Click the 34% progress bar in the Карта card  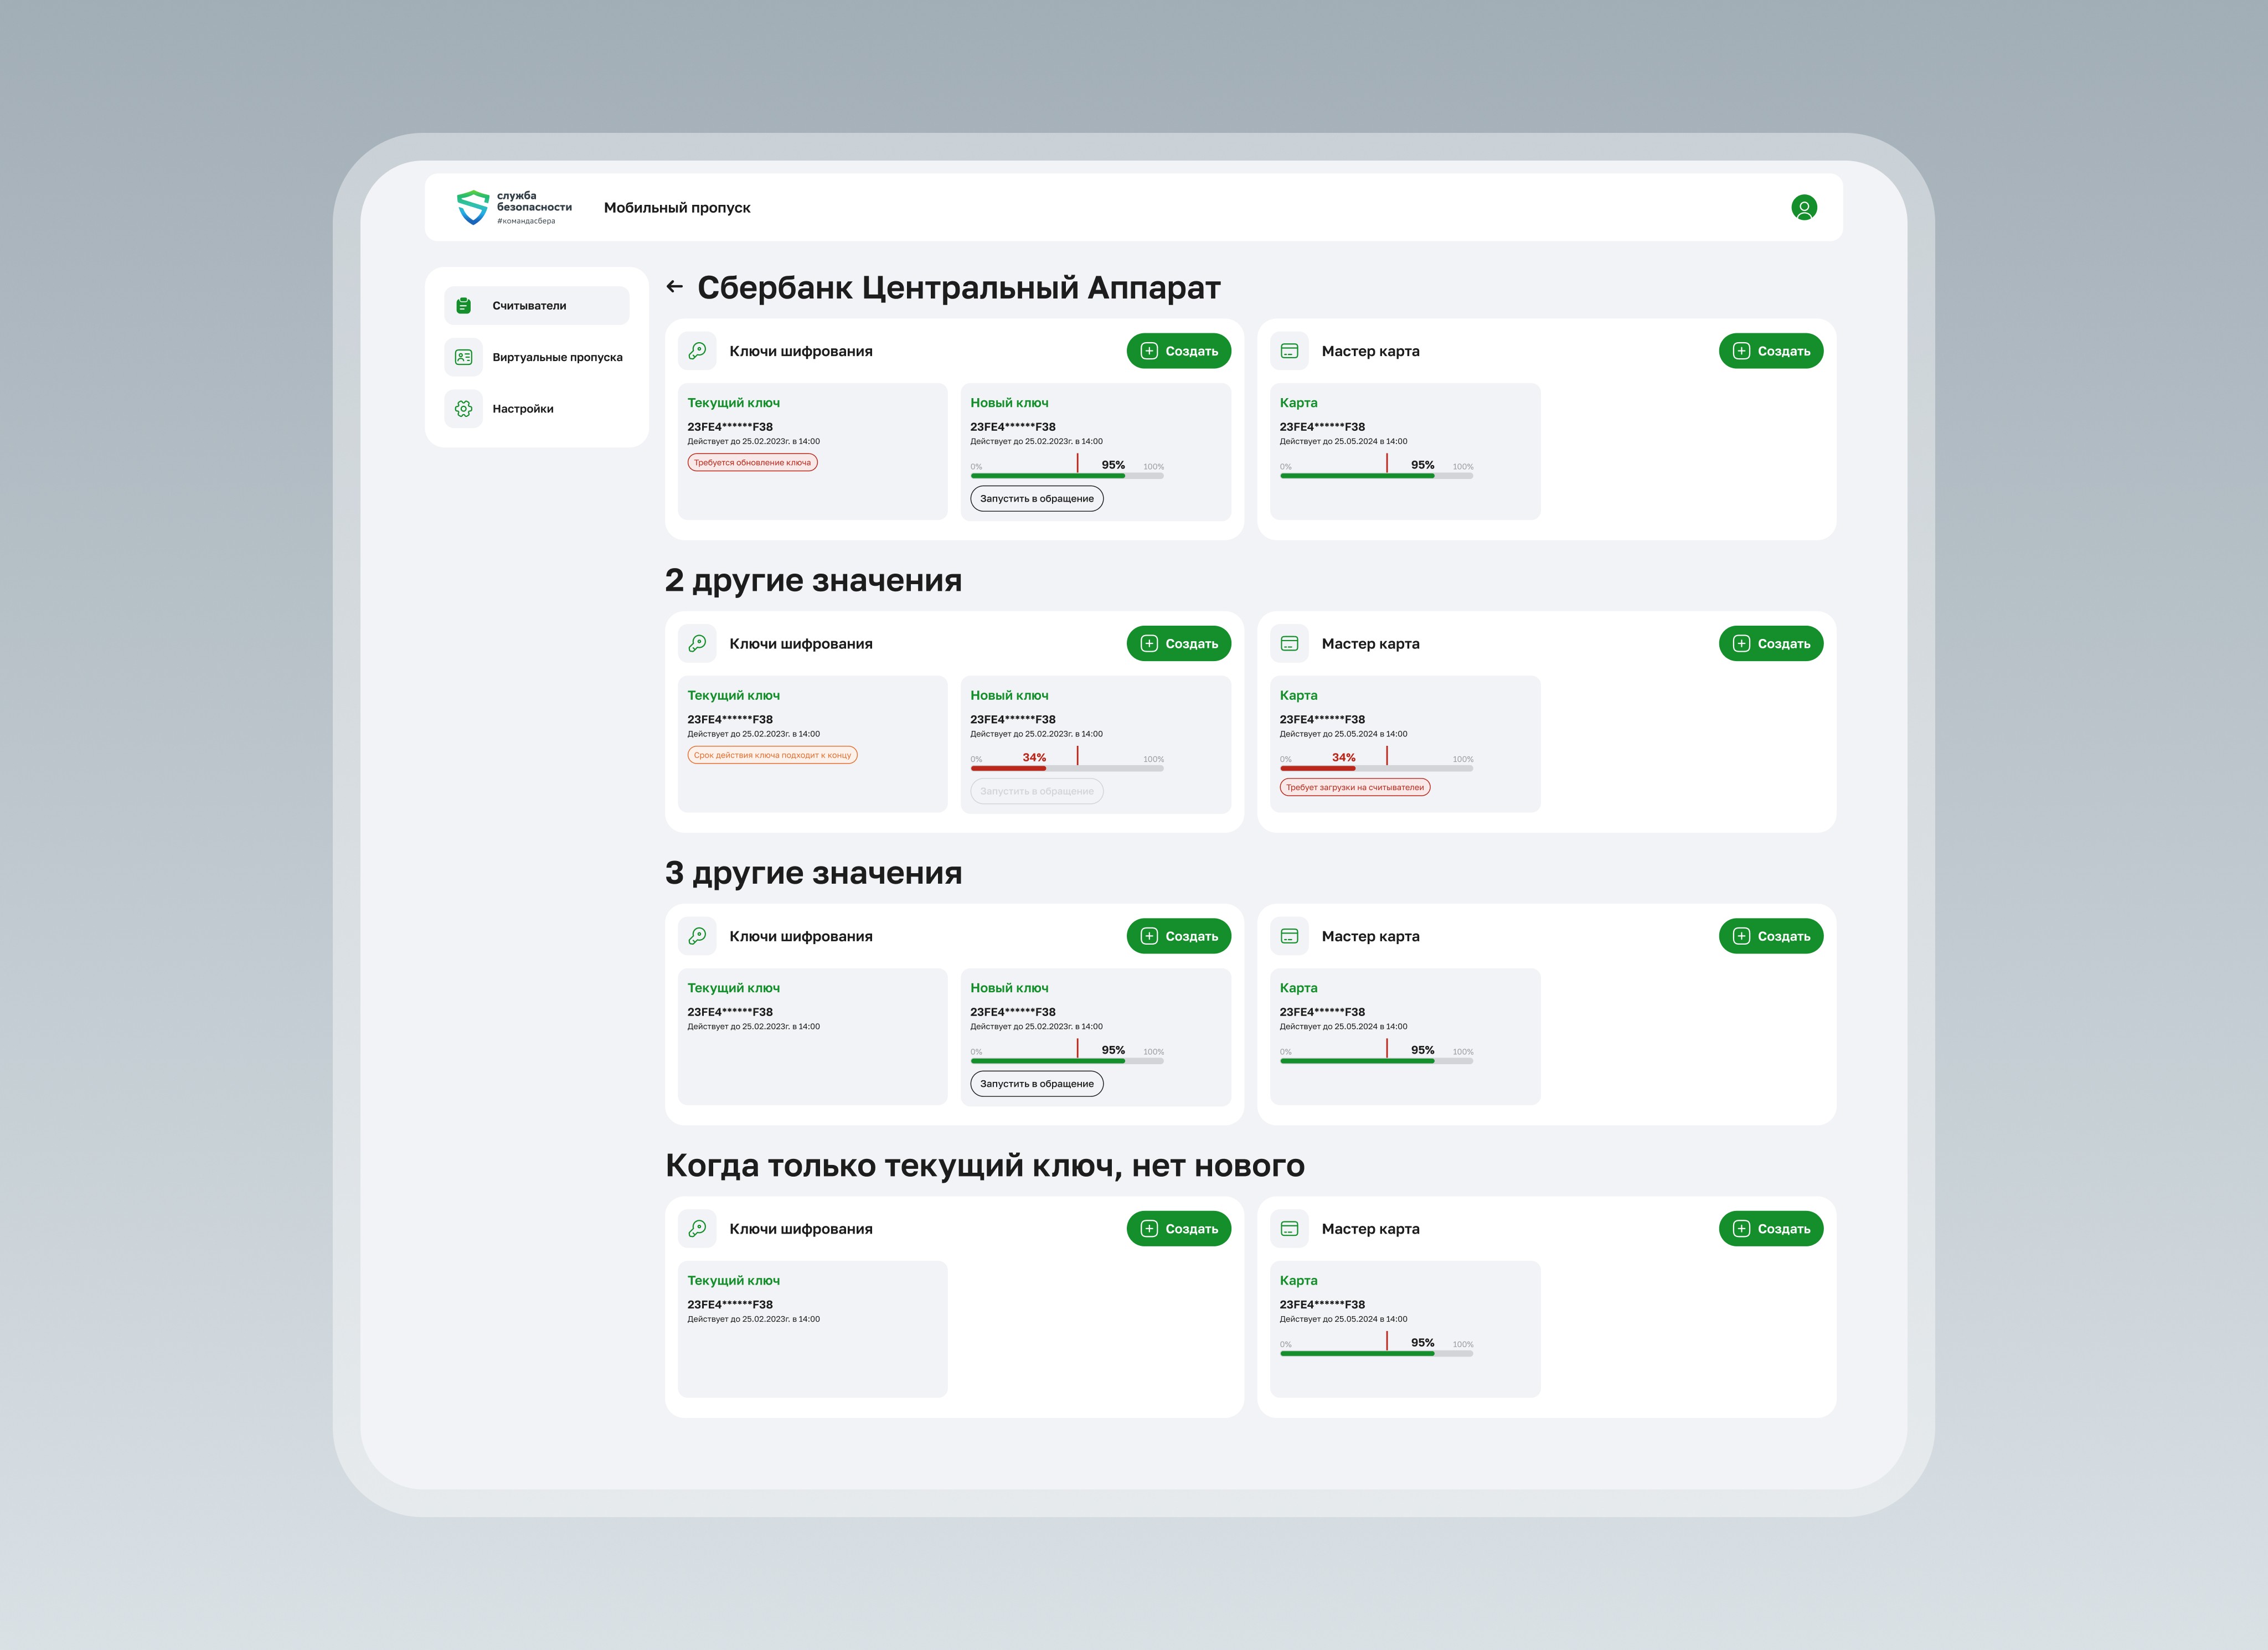[x=1376, y=768]
